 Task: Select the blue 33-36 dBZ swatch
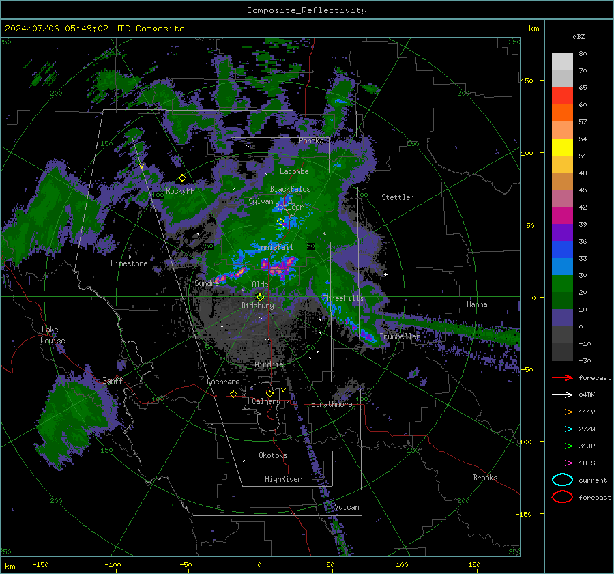coord(562,250)
